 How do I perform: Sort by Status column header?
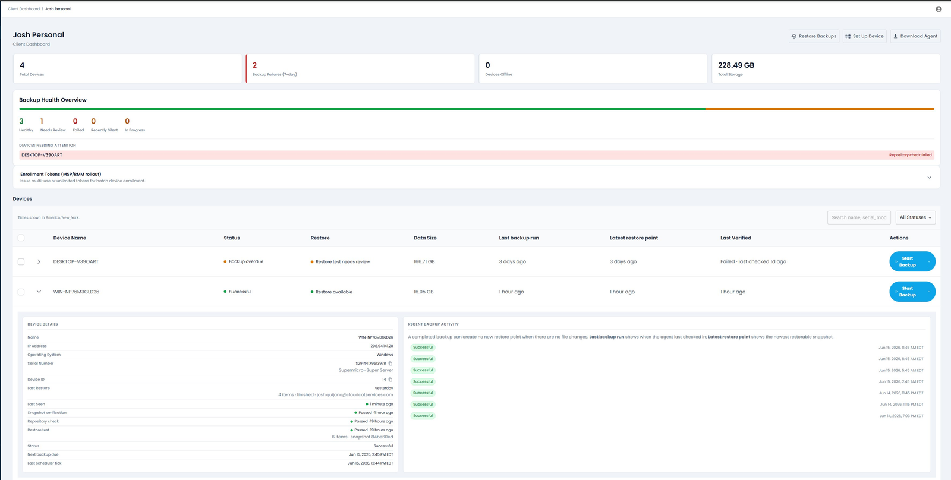(x=232, y=238)
